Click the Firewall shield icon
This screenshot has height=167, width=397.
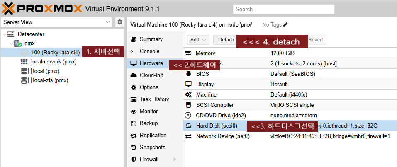(x=134, y=160)
